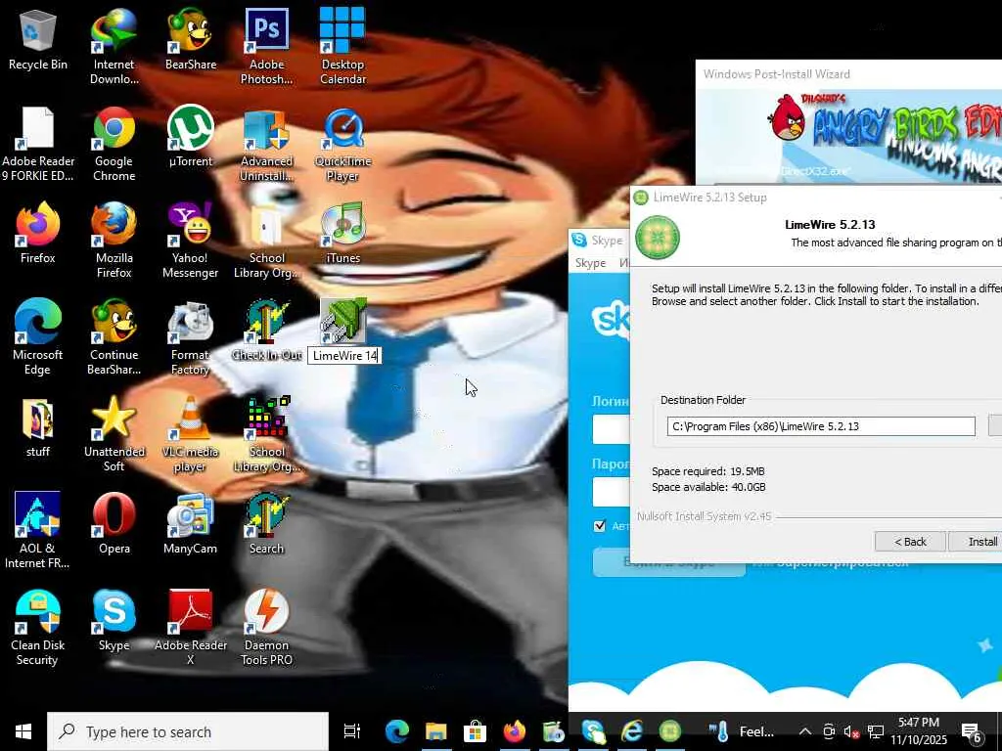This screenshot has height=751, width=1002.
Task: Select the iTunes desktop icon
Action: pyautogui.click(x=343, y=233)
